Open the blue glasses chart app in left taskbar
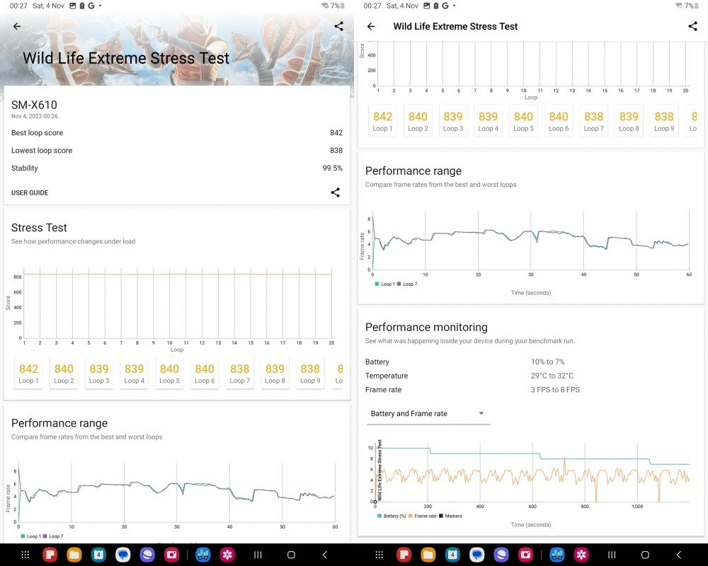708x566 pixels. (x=202, y=555)
